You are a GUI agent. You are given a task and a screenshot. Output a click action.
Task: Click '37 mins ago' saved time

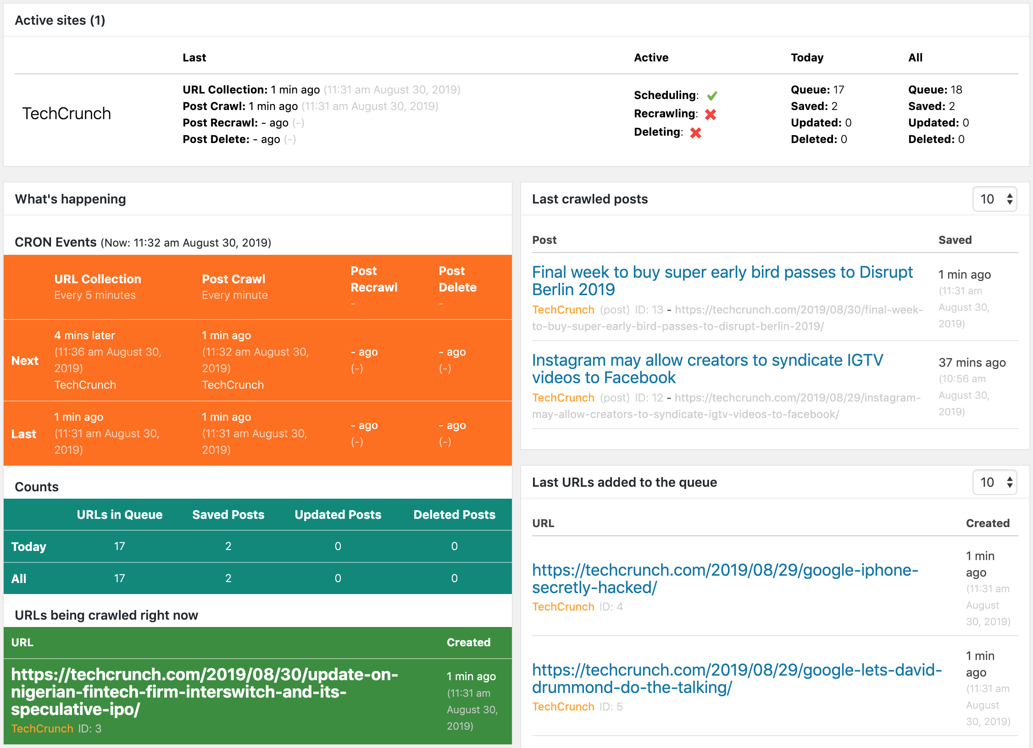click(x=972, y=363)
